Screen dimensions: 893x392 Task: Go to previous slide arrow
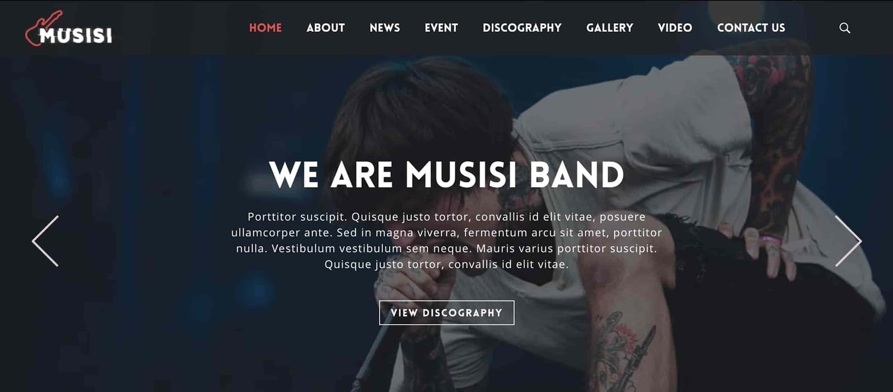pyautogui.click(x=45, y=241)
